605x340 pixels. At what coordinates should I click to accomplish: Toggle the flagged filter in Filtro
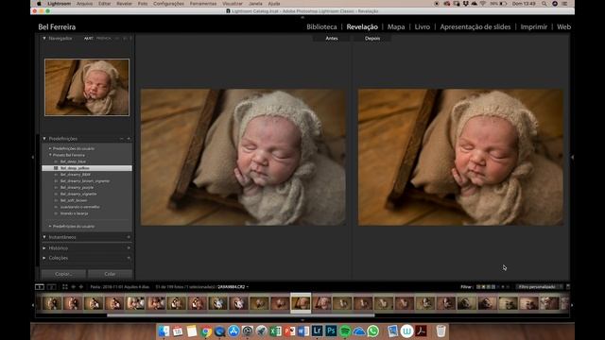pyautogui.click(x=478, y=287)
